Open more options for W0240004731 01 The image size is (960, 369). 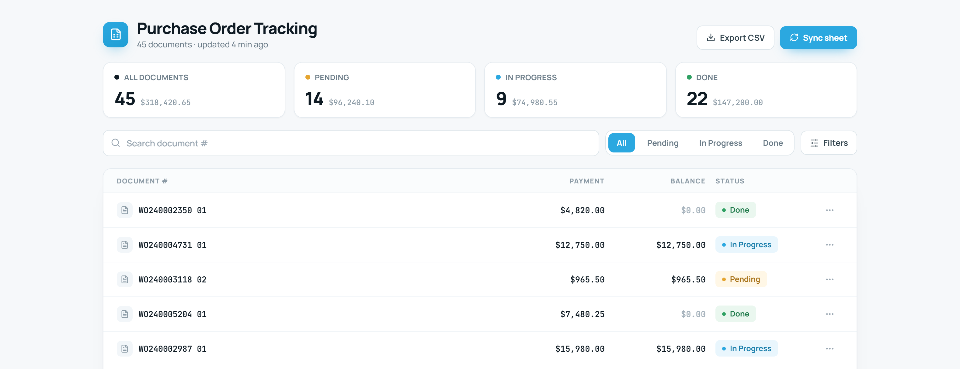830,245
